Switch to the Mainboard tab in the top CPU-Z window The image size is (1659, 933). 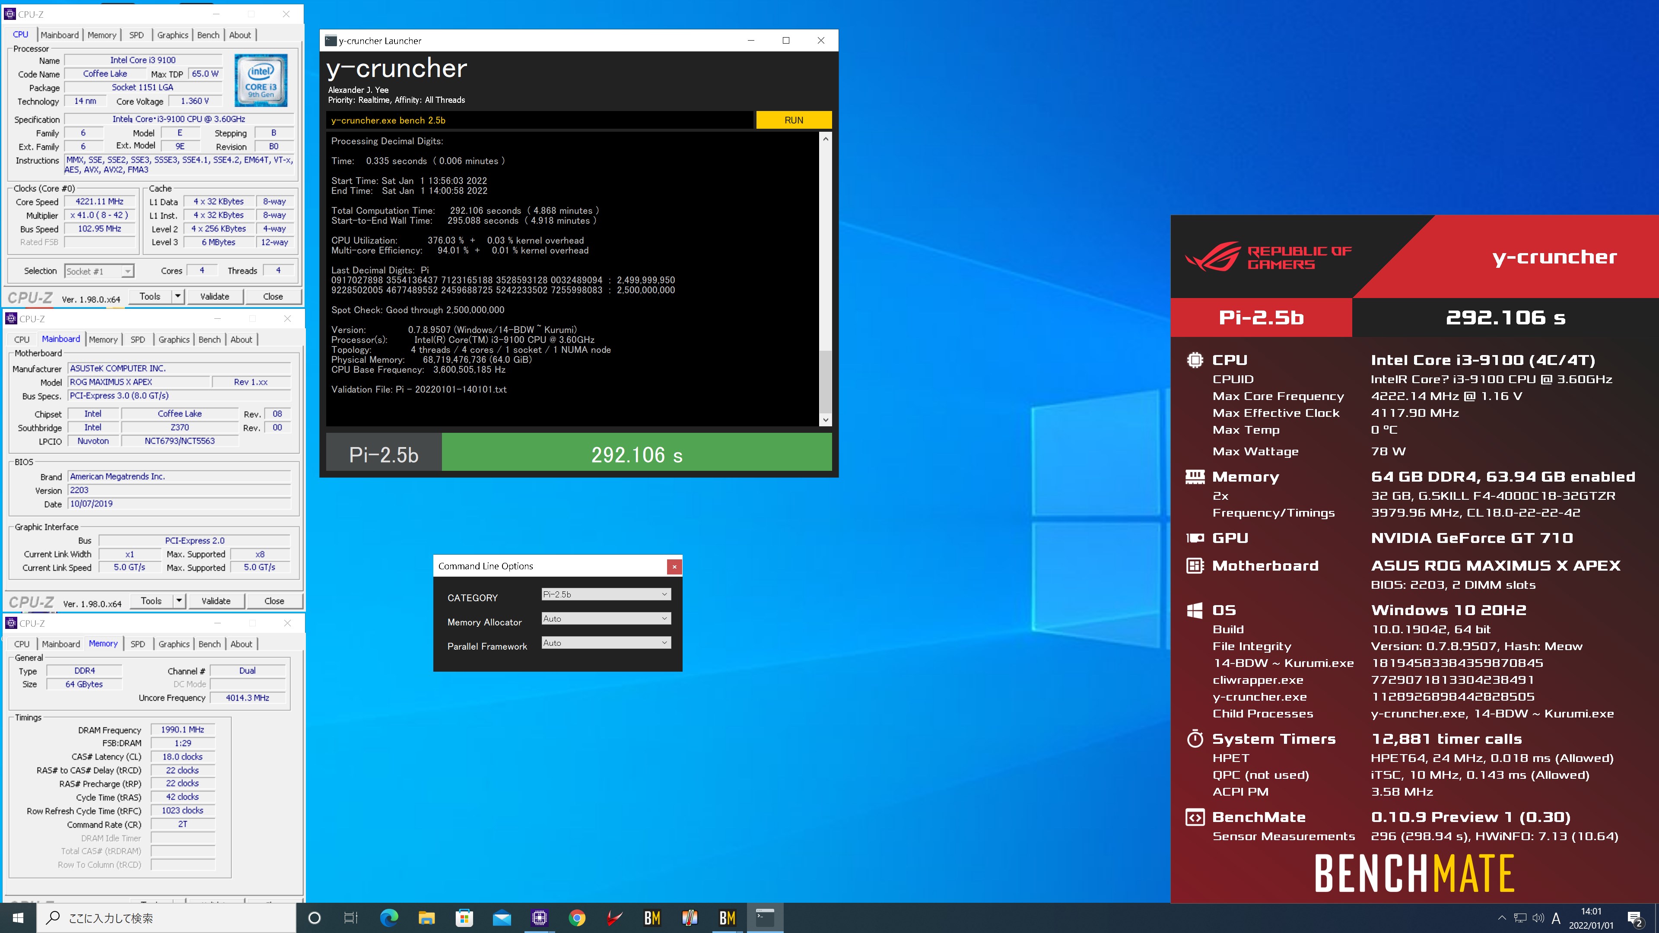[x=60, y=35]
